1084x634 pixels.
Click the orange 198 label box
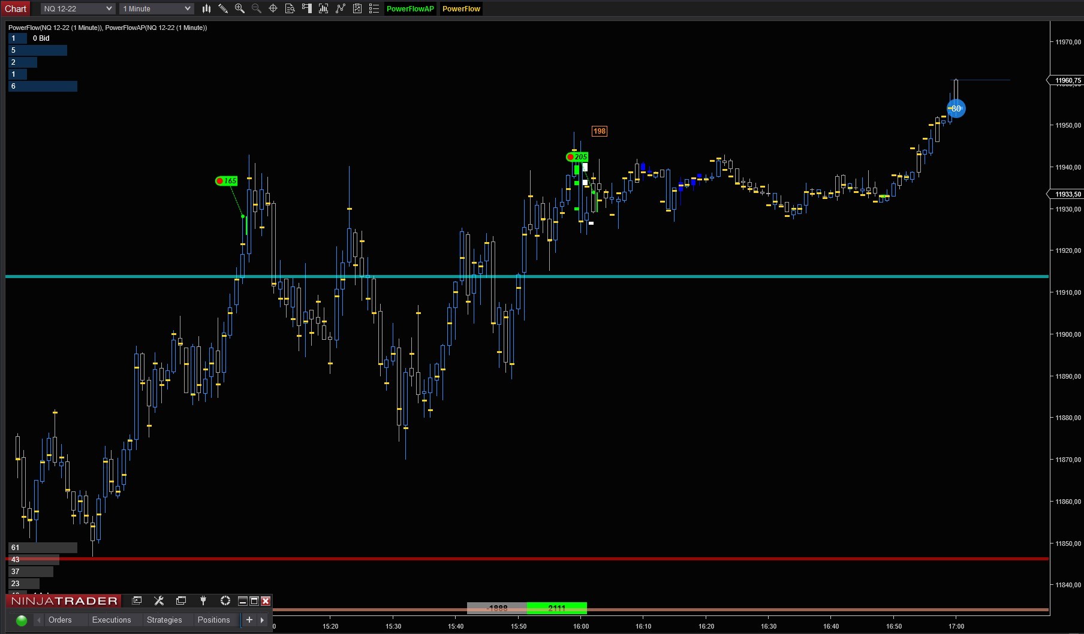coord(600,131)
